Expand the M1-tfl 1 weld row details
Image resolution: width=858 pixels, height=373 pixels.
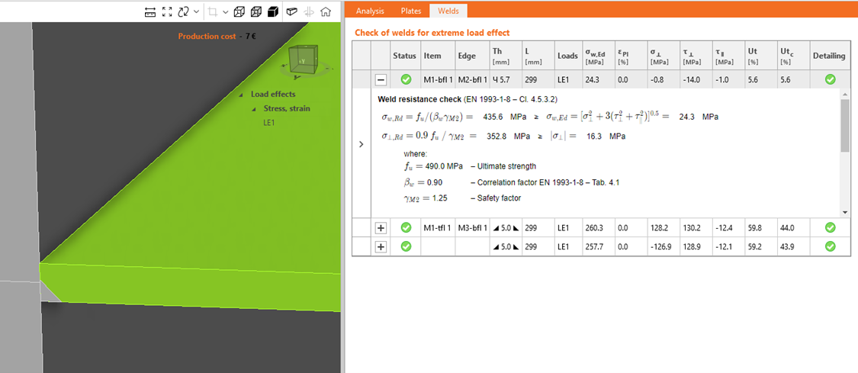(381, 227)
